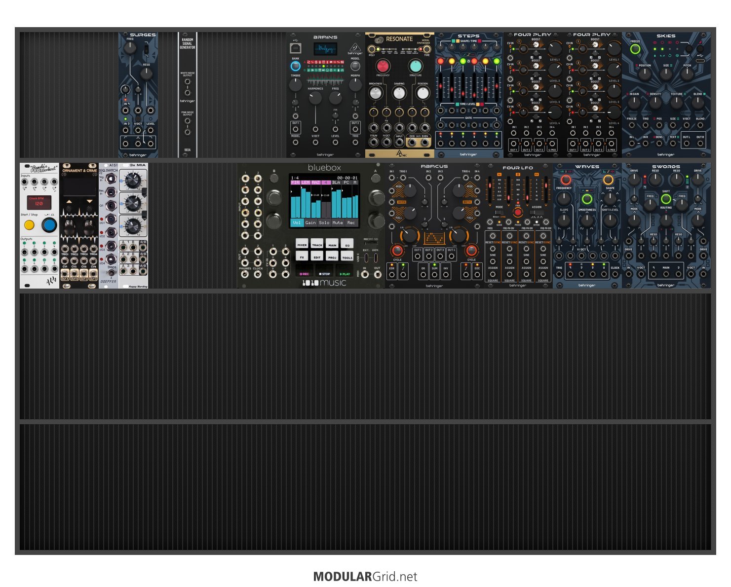Image resolution: width=731 pixels, height=587 pixels.
Task: Turn the top knob on 3x MIA
Action: (x=132, y=181)
